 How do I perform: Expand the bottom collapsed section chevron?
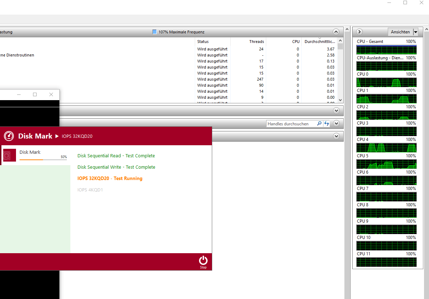[x=336, y=136]
